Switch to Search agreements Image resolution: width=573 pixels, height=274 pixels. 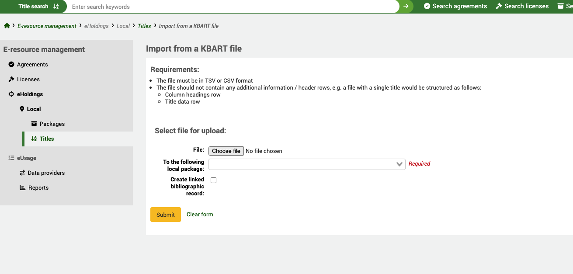pyautogui.click(x=455, y=6)
